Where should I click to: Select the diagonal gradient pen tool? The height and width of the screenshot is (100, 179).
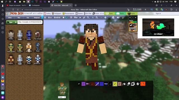click(x=97, y=84)
